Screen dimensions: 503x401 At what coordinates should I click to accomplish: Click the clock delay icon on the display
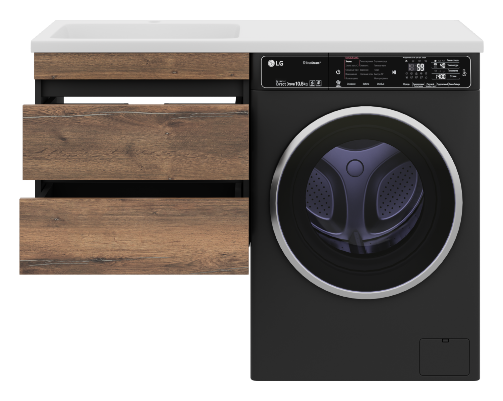click(x=407, y=73)
